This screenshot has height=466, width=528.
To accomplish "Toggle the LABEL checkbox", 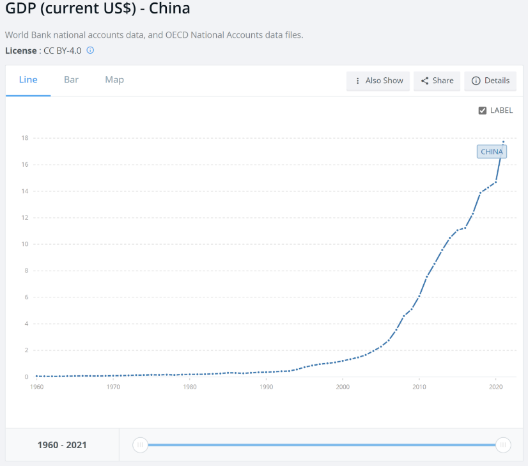I will pyautogui.click(x=482, y=111).
